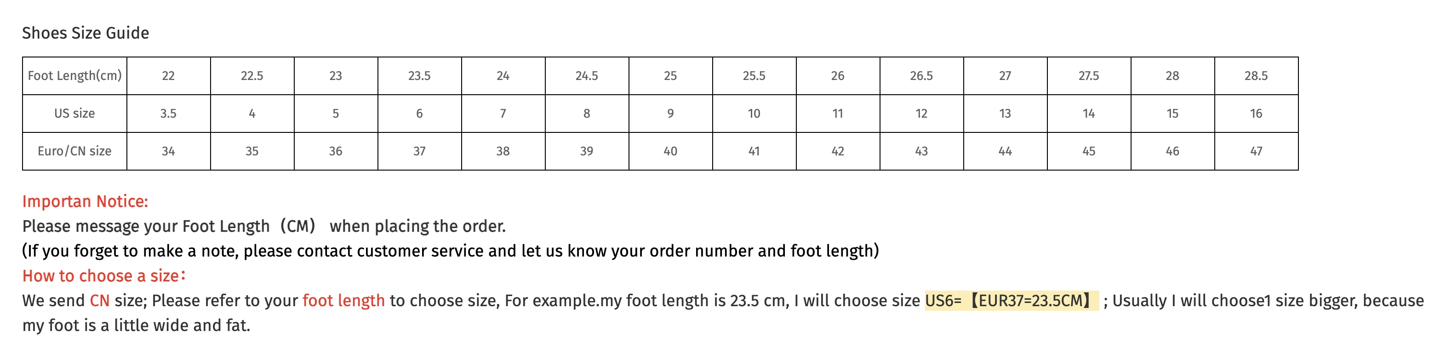Select the "Euro/CN size" row header

tap(74, 151)
